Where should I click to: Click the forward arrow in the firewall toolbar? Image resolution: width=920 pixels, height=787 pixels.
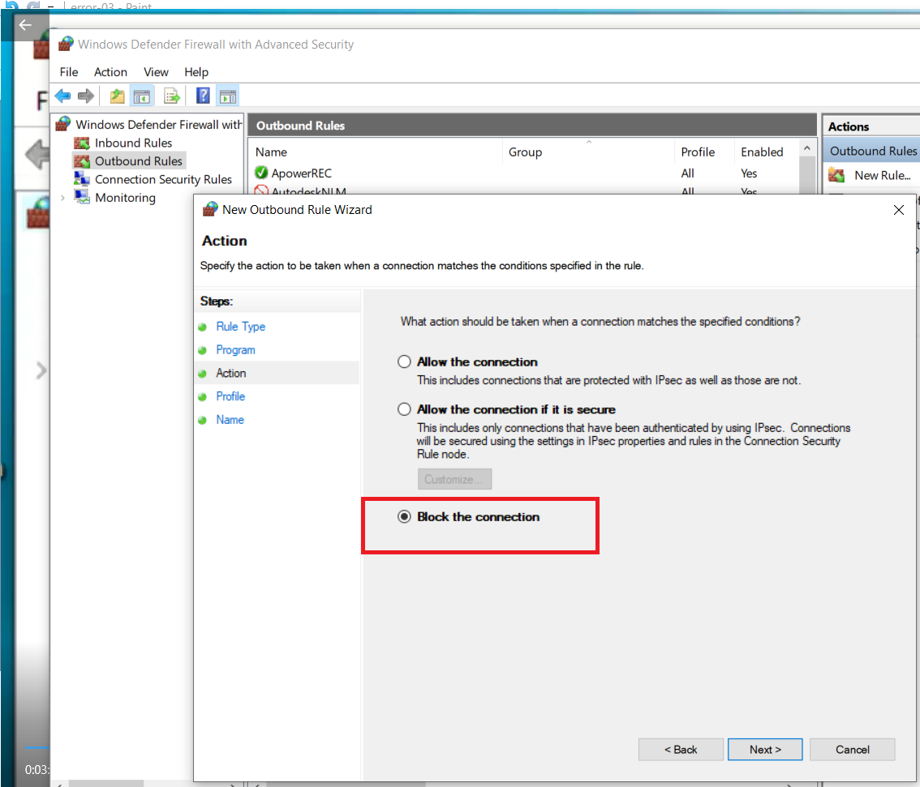click(x=86, y=96)
